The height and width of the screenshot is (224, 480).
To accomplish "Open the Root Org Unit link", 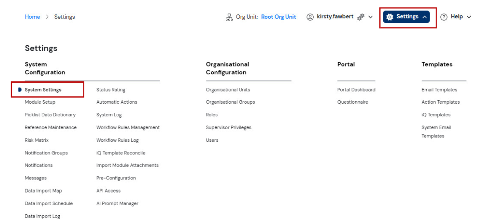I will pos(278,17).
